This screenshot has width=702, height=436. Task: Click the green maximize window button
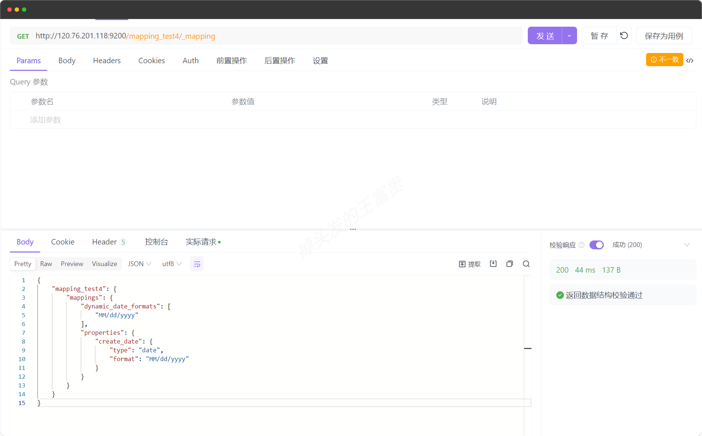point(24,10)
